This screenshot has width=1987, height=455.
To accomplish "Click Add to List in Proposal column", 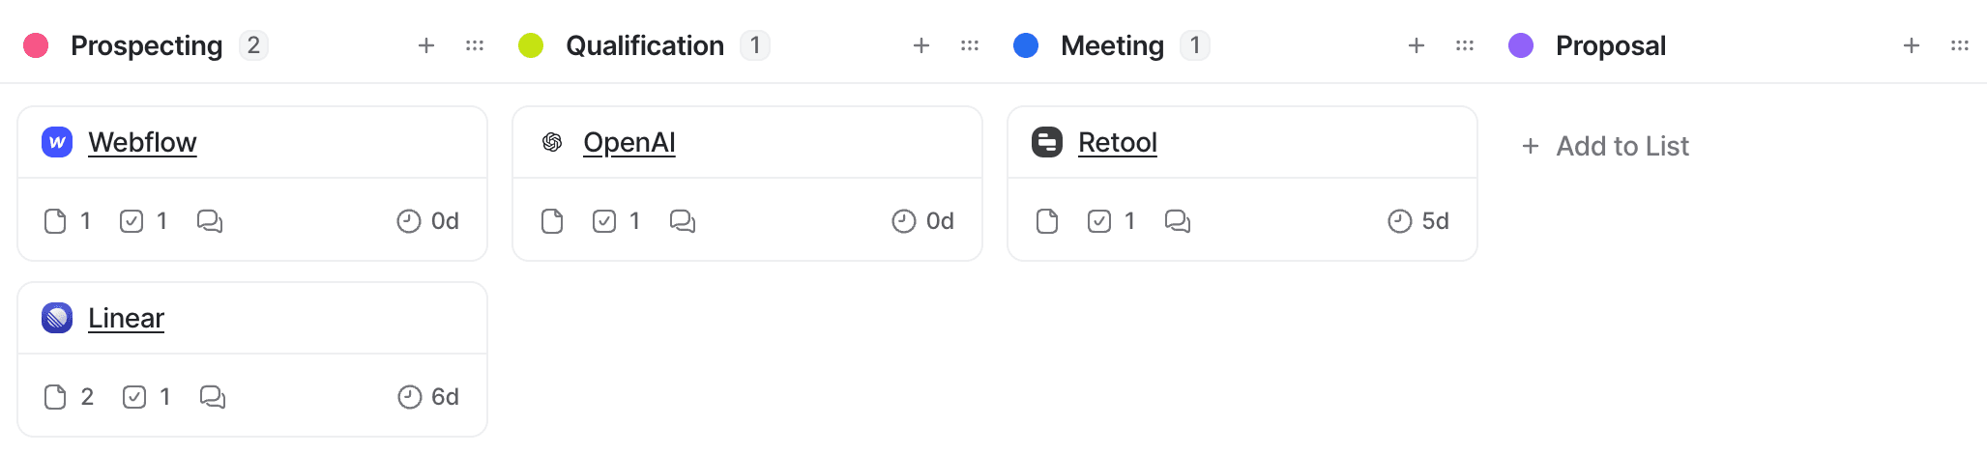I will tap(1605, 146).
